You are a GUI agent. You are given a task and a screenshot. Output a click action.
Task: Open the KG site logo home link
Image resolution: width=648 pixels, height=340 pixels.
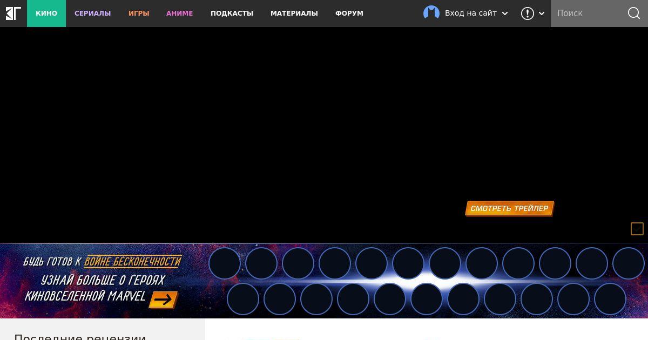[x=13, y=13]
